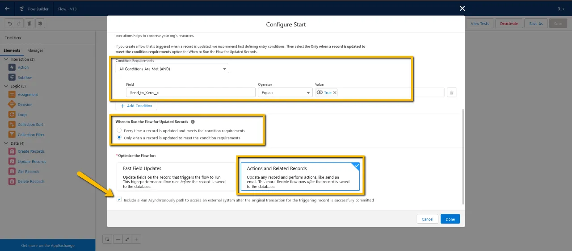Image resolution: width=572 pixels, height=251 pixels.
Task: Click the Subflow element icon
Action: (x=12, y=77)
